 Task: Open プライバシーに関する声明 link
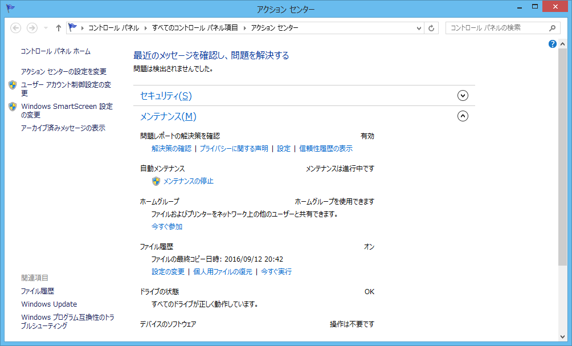pyautogui.click(x=234, y=149)
